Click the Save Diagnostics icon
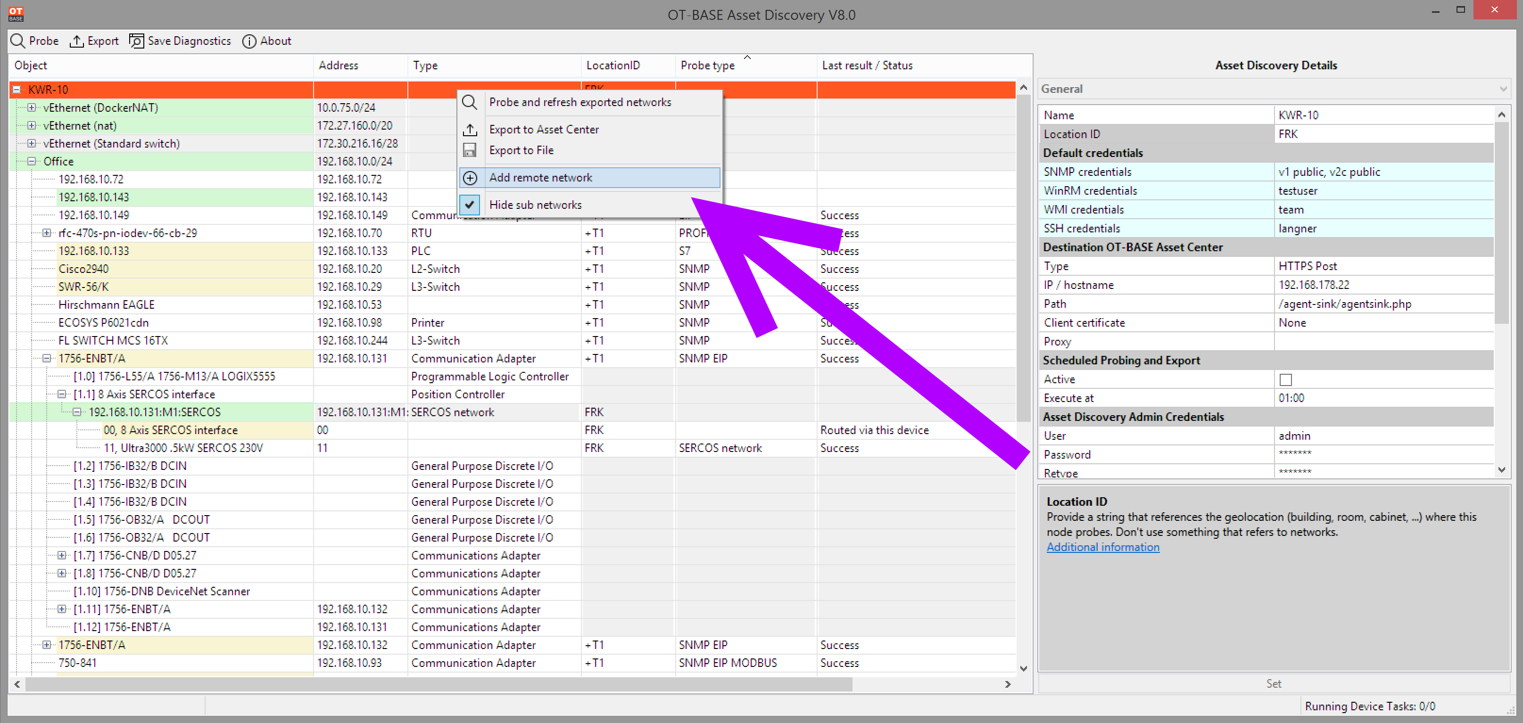Viewport: 1523px width, 723px height. tap(137, 41)
